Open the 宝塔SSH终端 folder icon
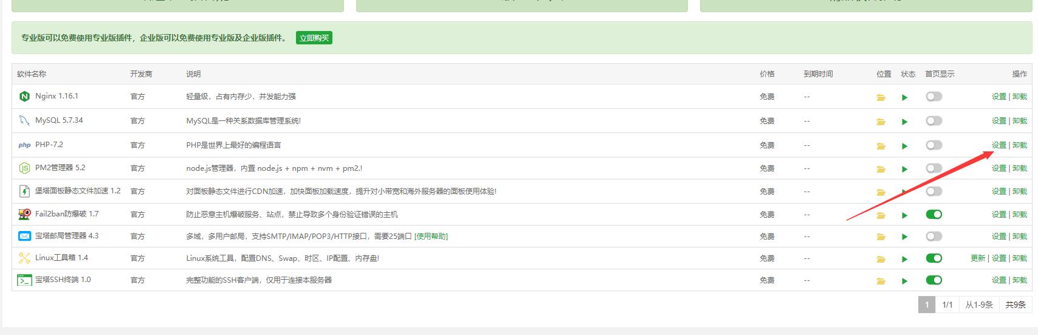The height and width of the screenshot is (335, 1038). pos(881,281)
